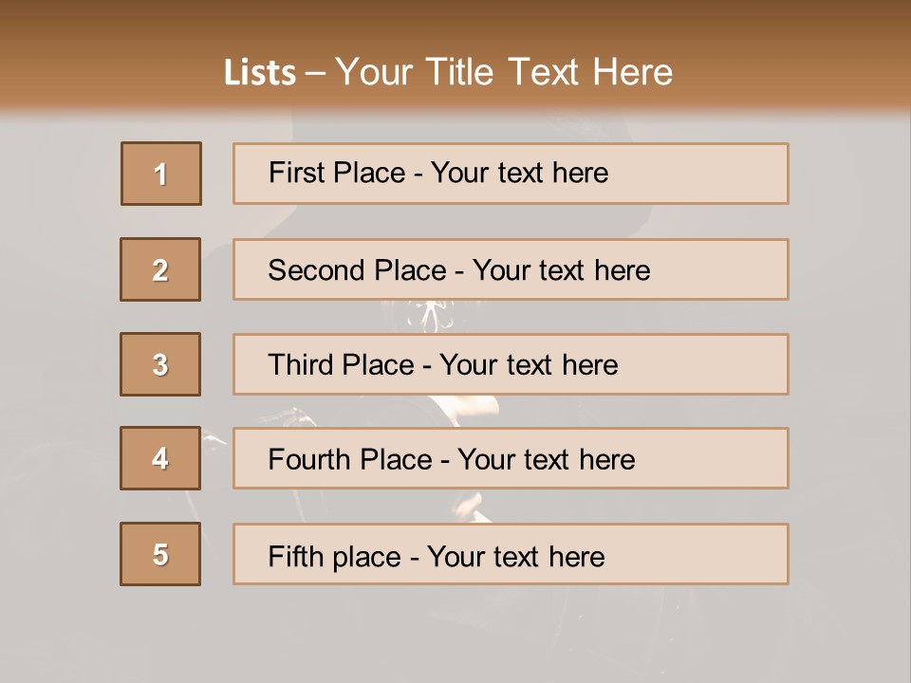Click the number 4 box
The height and width of the screenshot is (683, 911).
[x=160, y=458]
